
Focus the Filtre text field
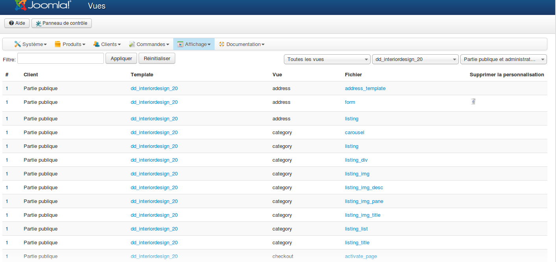(61, 58)
